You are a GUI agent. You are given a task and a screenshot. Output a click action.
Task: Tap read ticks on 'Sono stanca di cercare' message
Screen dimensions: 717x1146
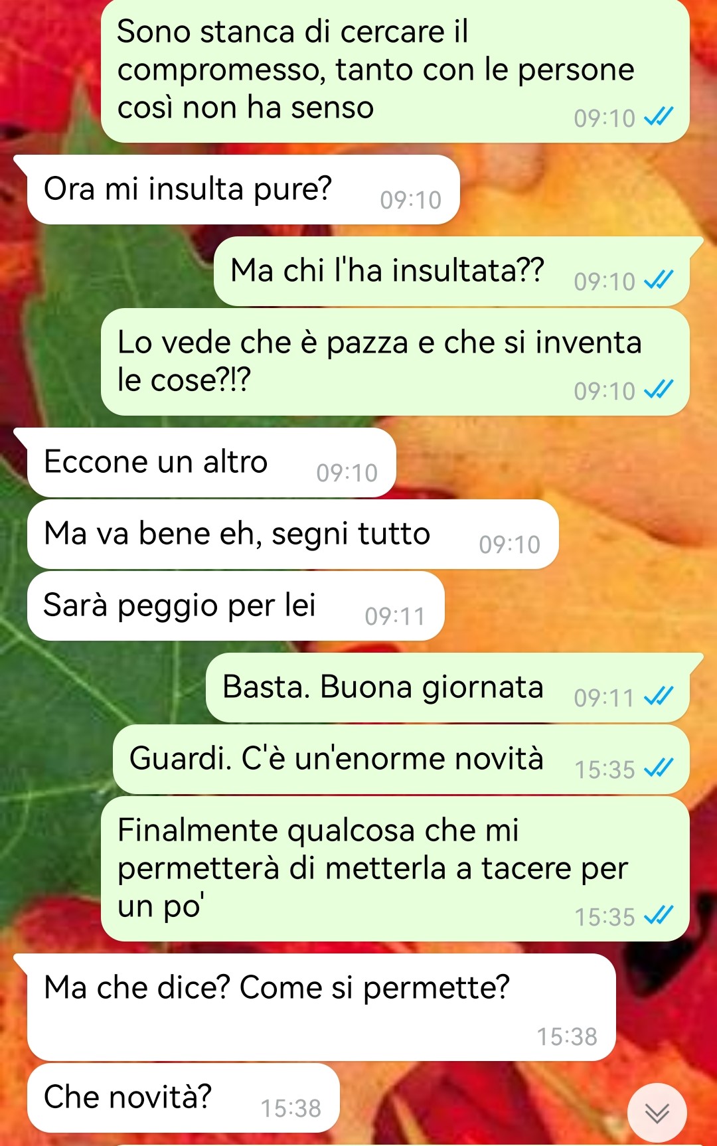[x=659, y=117]
